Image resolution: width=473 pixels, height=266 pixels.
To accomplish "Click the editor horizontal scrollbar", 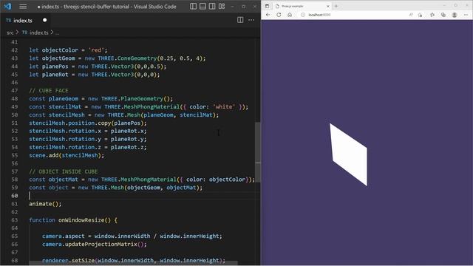I will click(133, 263).
